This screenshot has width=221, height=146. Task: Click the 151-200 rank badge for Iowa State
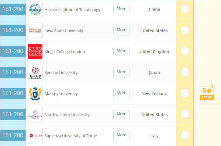[13, 30]
